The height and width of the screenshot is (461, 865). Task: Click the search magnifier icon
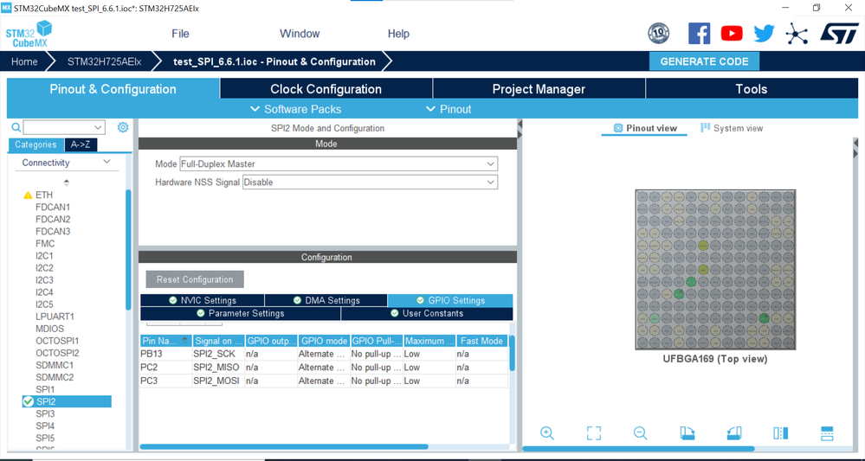tap(16, 128)
